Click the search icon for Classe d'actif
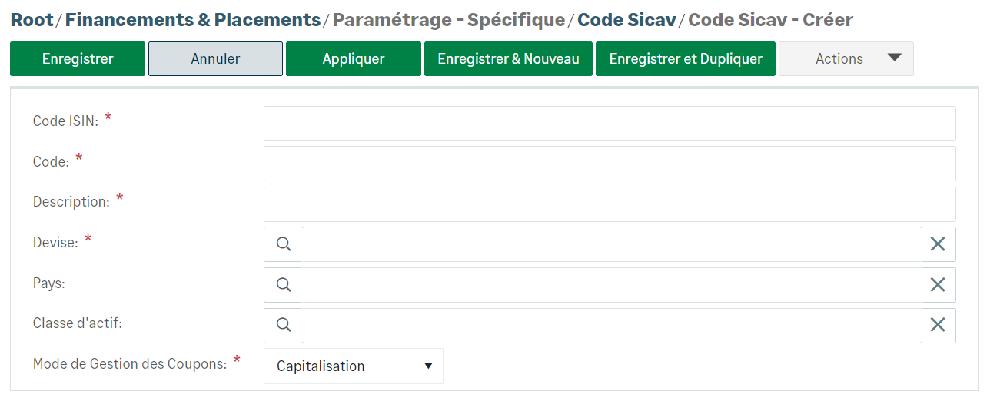This screenshot has height=401, width=987. click(284, 326)
